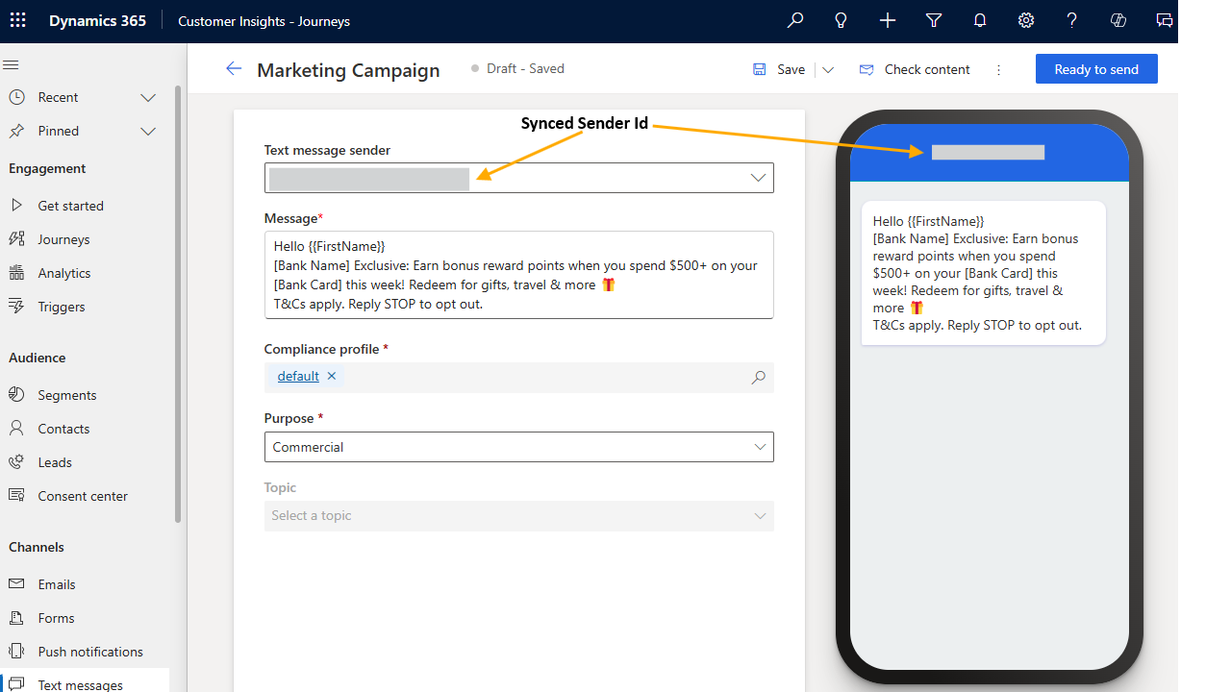Screen dimensions: 1231x692
Task: Open the Copilot icon in header
Action: [1118, 20]
